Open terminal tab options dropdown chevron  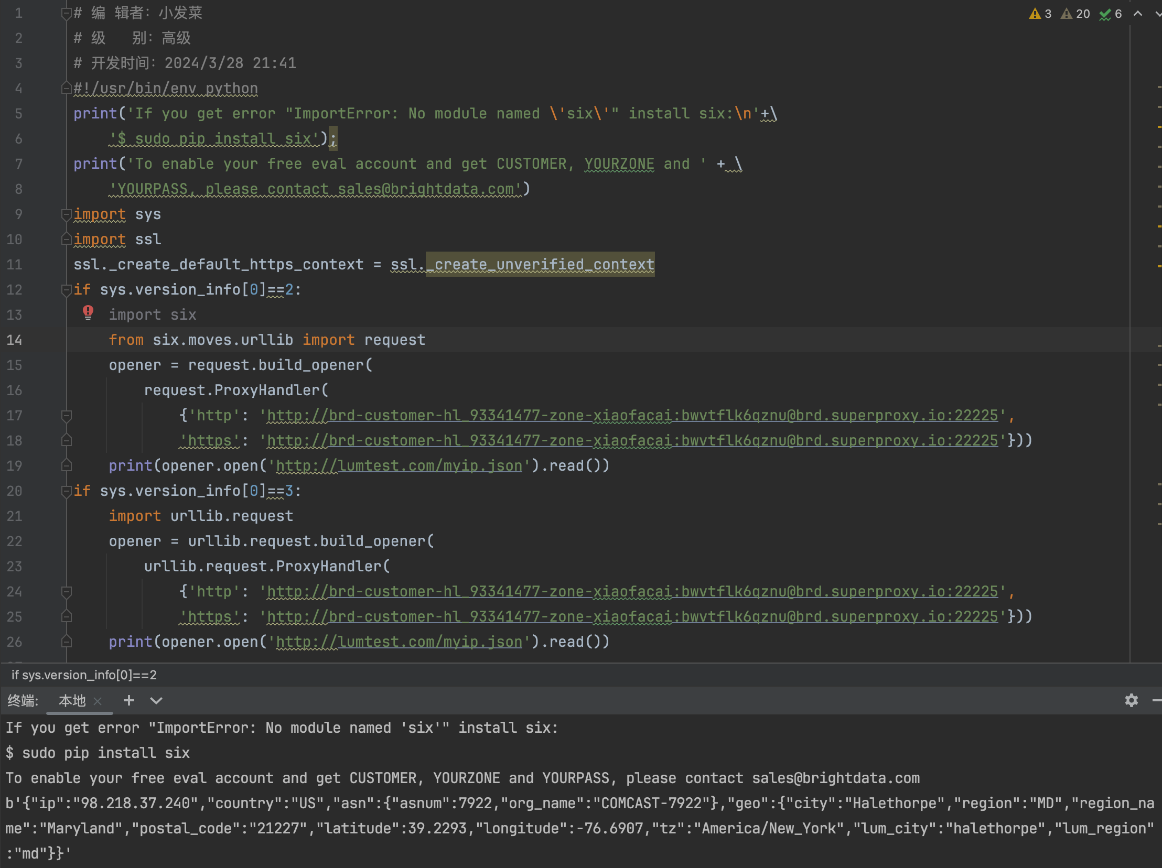156,700
